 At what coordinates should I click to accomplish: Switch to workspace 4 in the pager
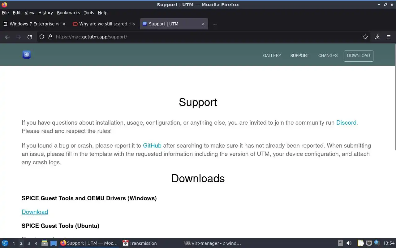[36, 243]
